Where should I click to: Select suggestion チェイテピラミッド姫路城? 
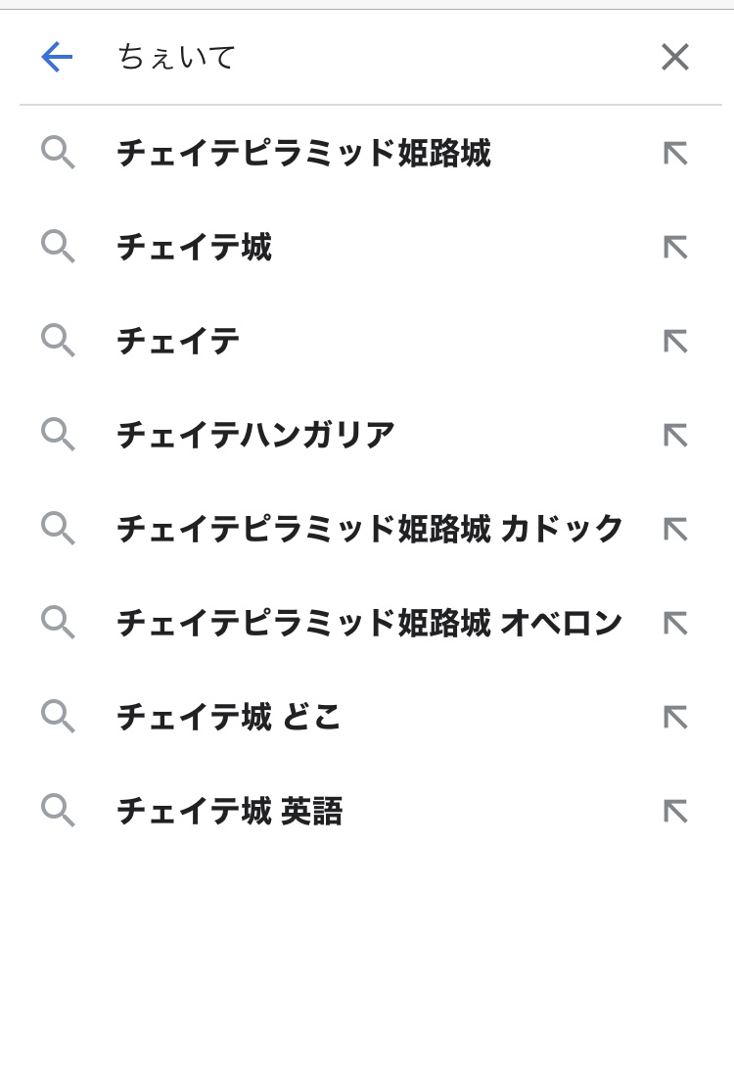pos(303,154)
